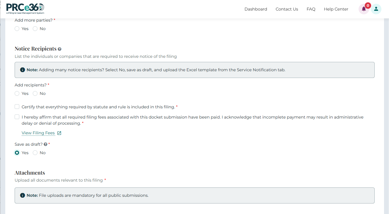Viewport: 389px width, 214px height.
Task: Open the View Filing Fees link
Action: (x=38, y=133)
